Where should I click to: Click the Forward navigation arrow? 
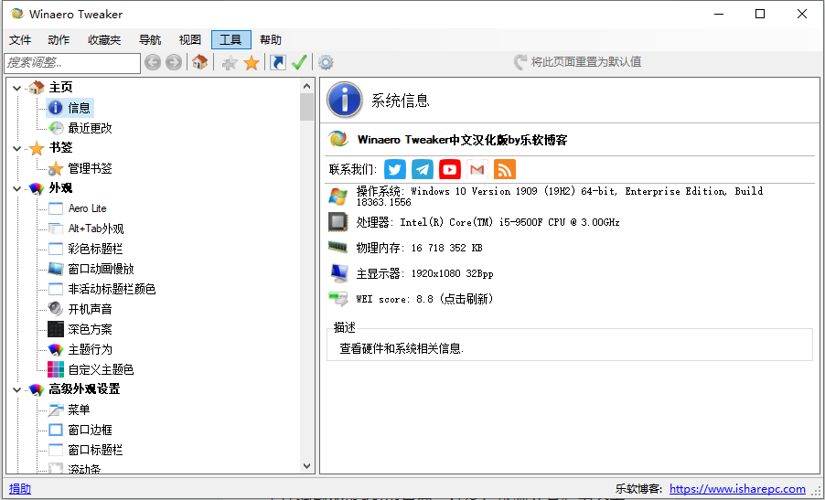click(x=174, y=62)
